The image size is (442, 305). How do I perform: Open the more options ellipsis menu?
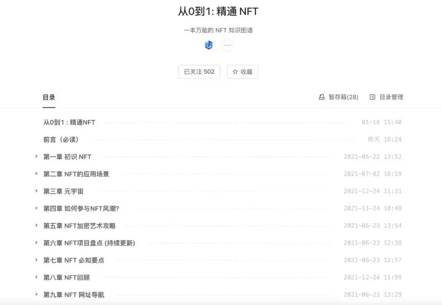pos(228,45)
